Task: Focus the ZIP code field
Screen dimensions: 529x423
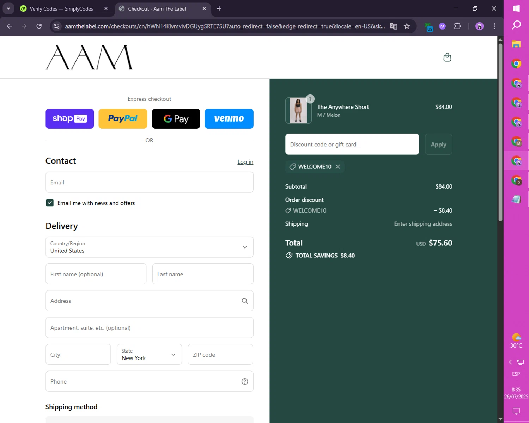Action: [220, 355]
